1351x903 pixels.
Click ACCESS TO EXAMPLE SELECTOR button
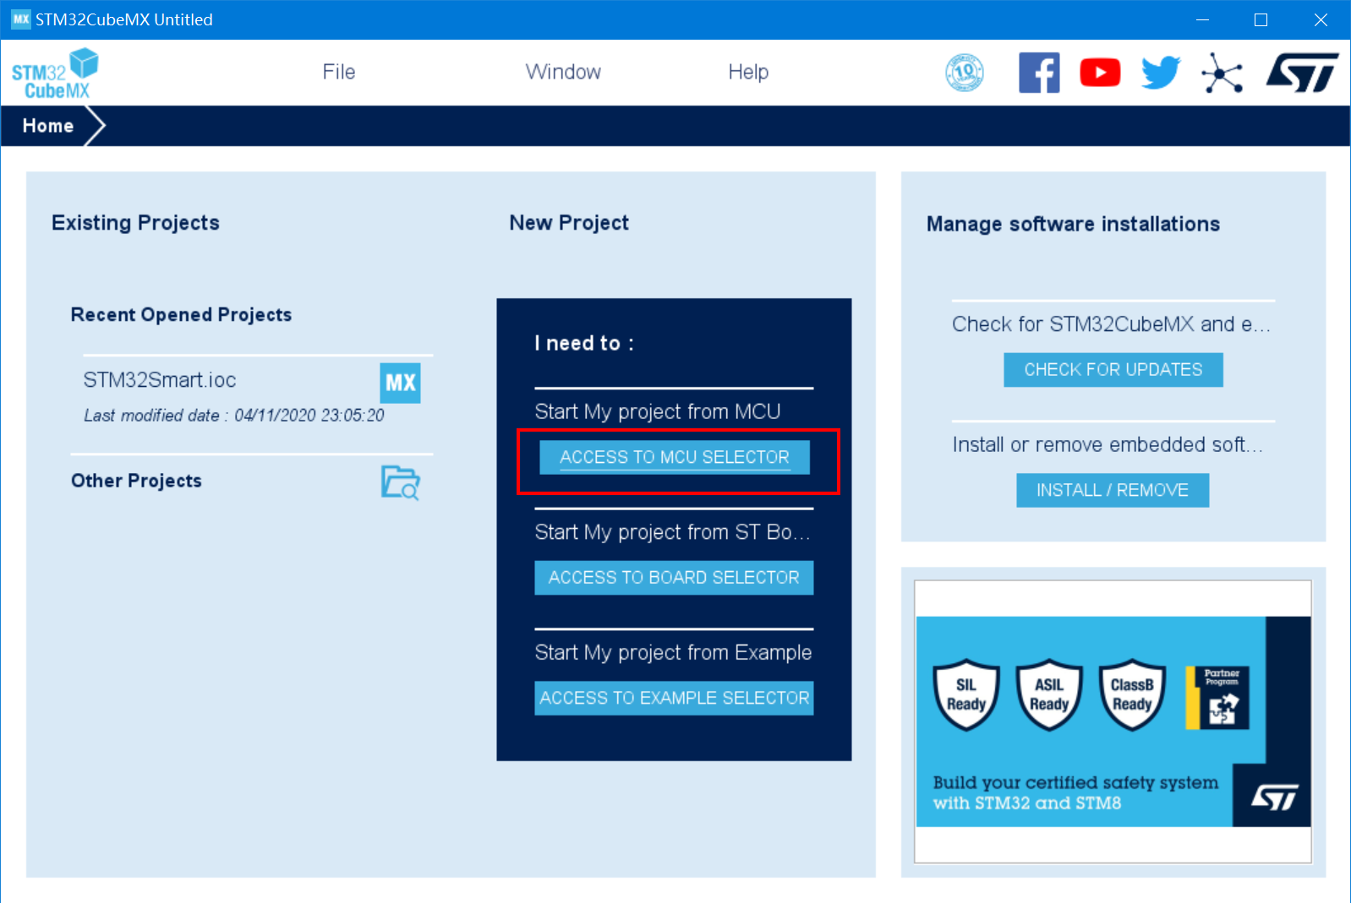(x=674, y=699)
